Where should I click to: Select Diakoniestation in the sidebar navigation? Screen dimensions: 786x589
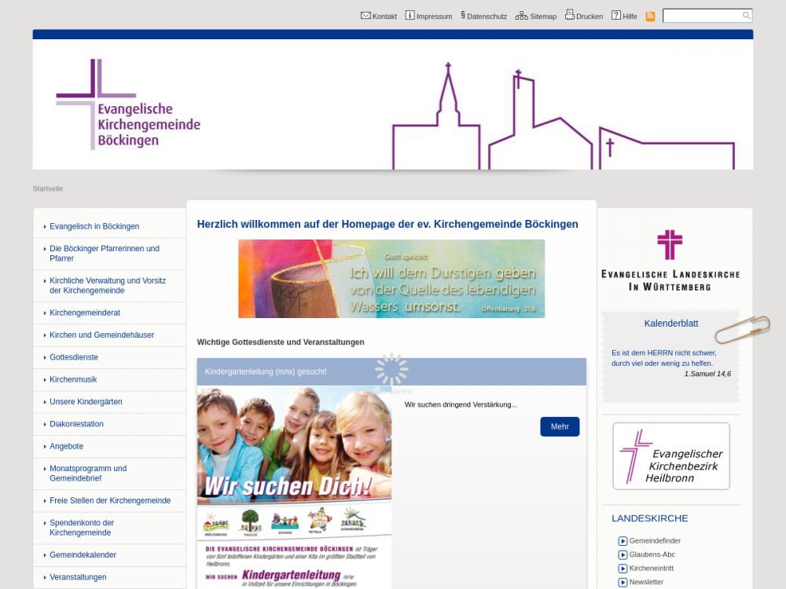pos(76,424)
